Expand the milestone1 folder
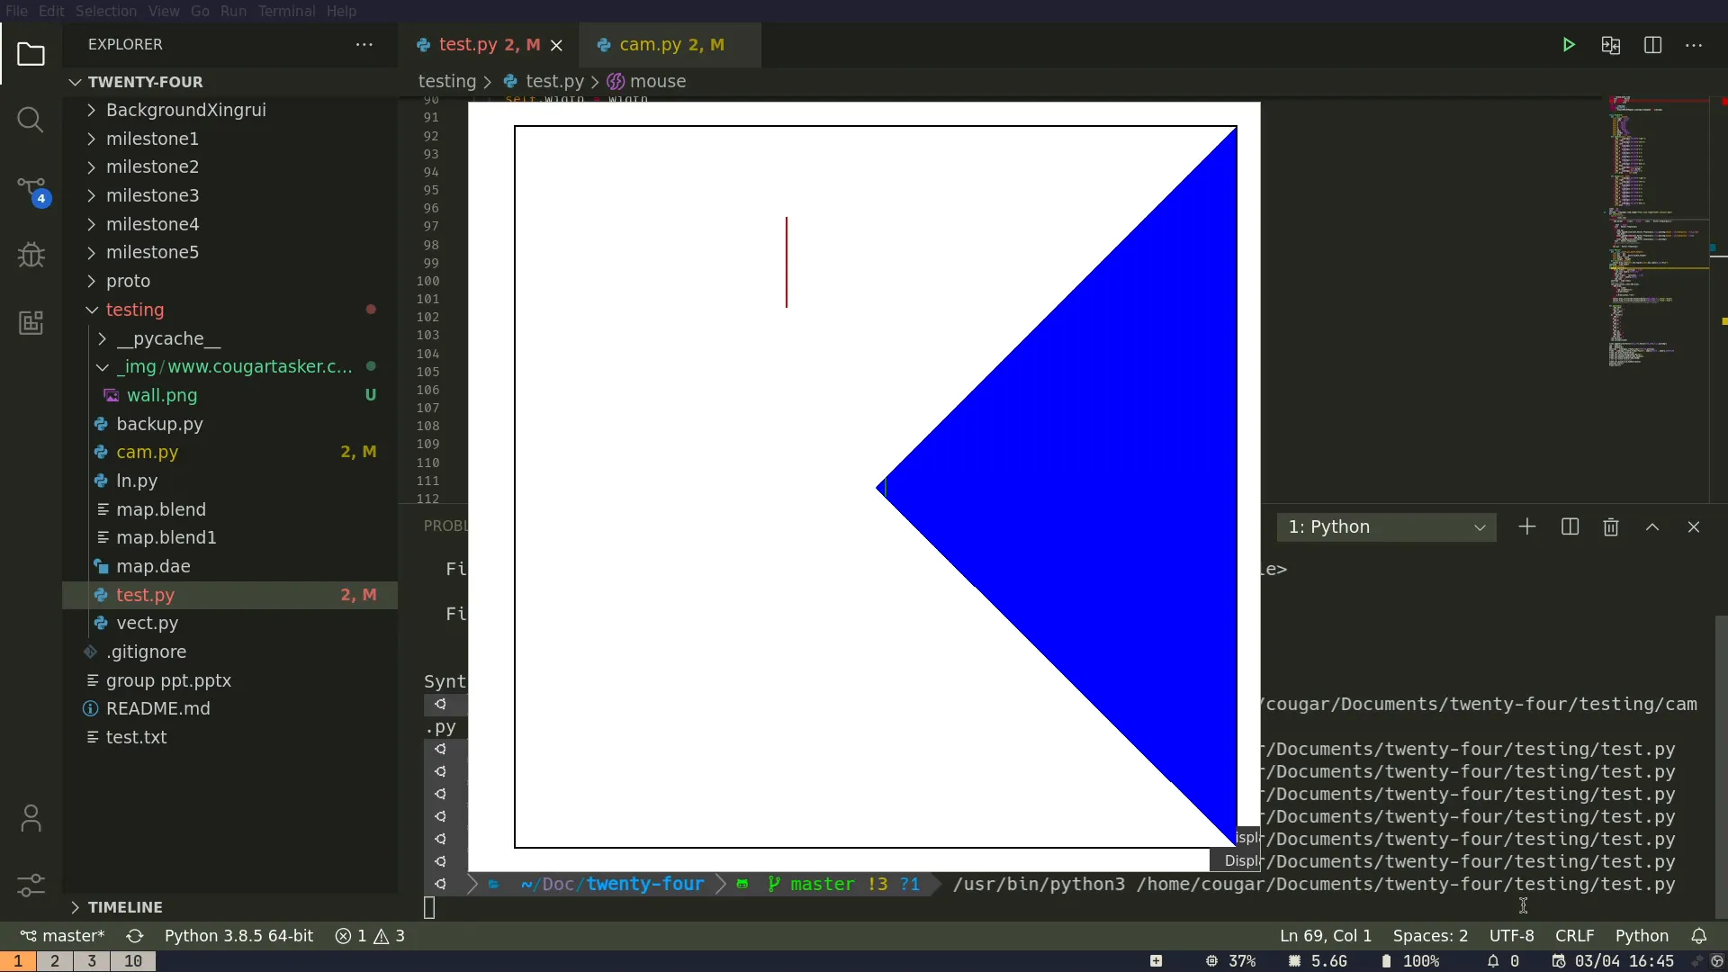1728x972 pixels. (x=152, y=138)
